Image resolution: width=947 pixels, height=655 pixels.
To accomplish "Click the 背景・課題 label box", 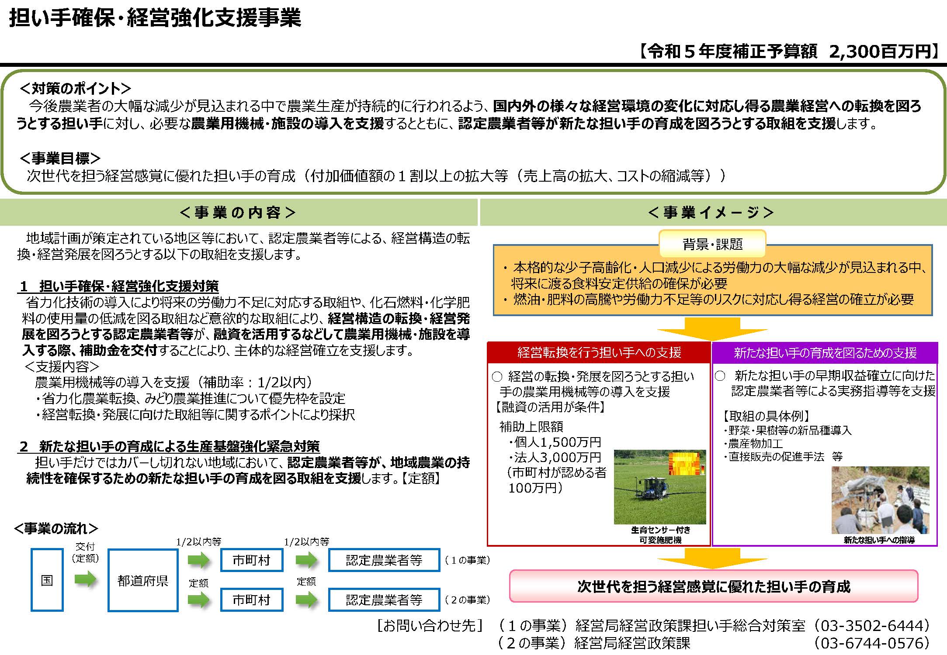I will tap(712, 244).
